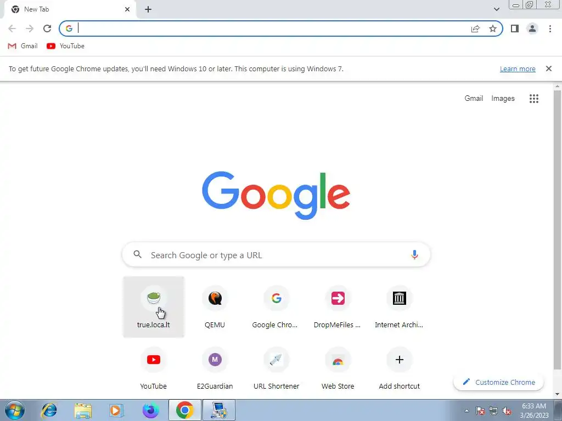The height and width of the screenshot is (421, 562).
Task: Open YouTube from the bookmarks bar
Action: pos(66,46)
